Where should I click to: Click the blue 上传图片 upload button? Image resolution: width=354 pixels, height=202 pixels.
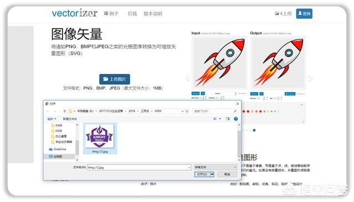(x=114, y=79)
